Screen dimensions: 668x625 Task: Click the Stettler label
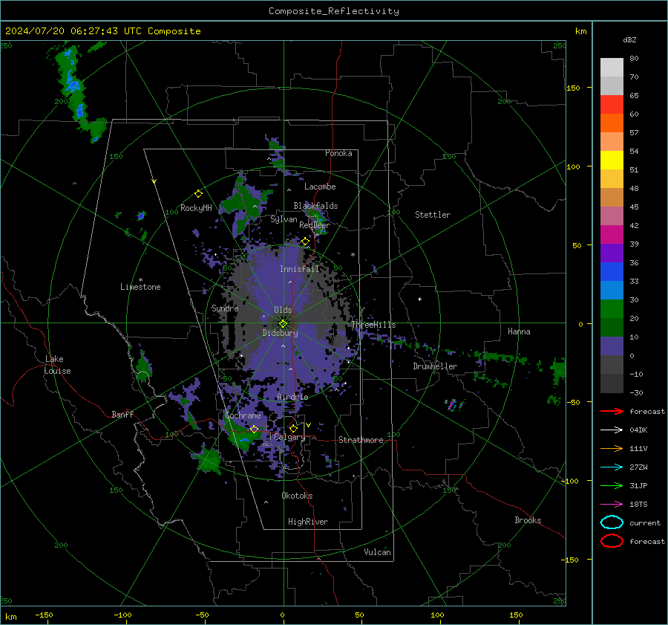[433, 215]
